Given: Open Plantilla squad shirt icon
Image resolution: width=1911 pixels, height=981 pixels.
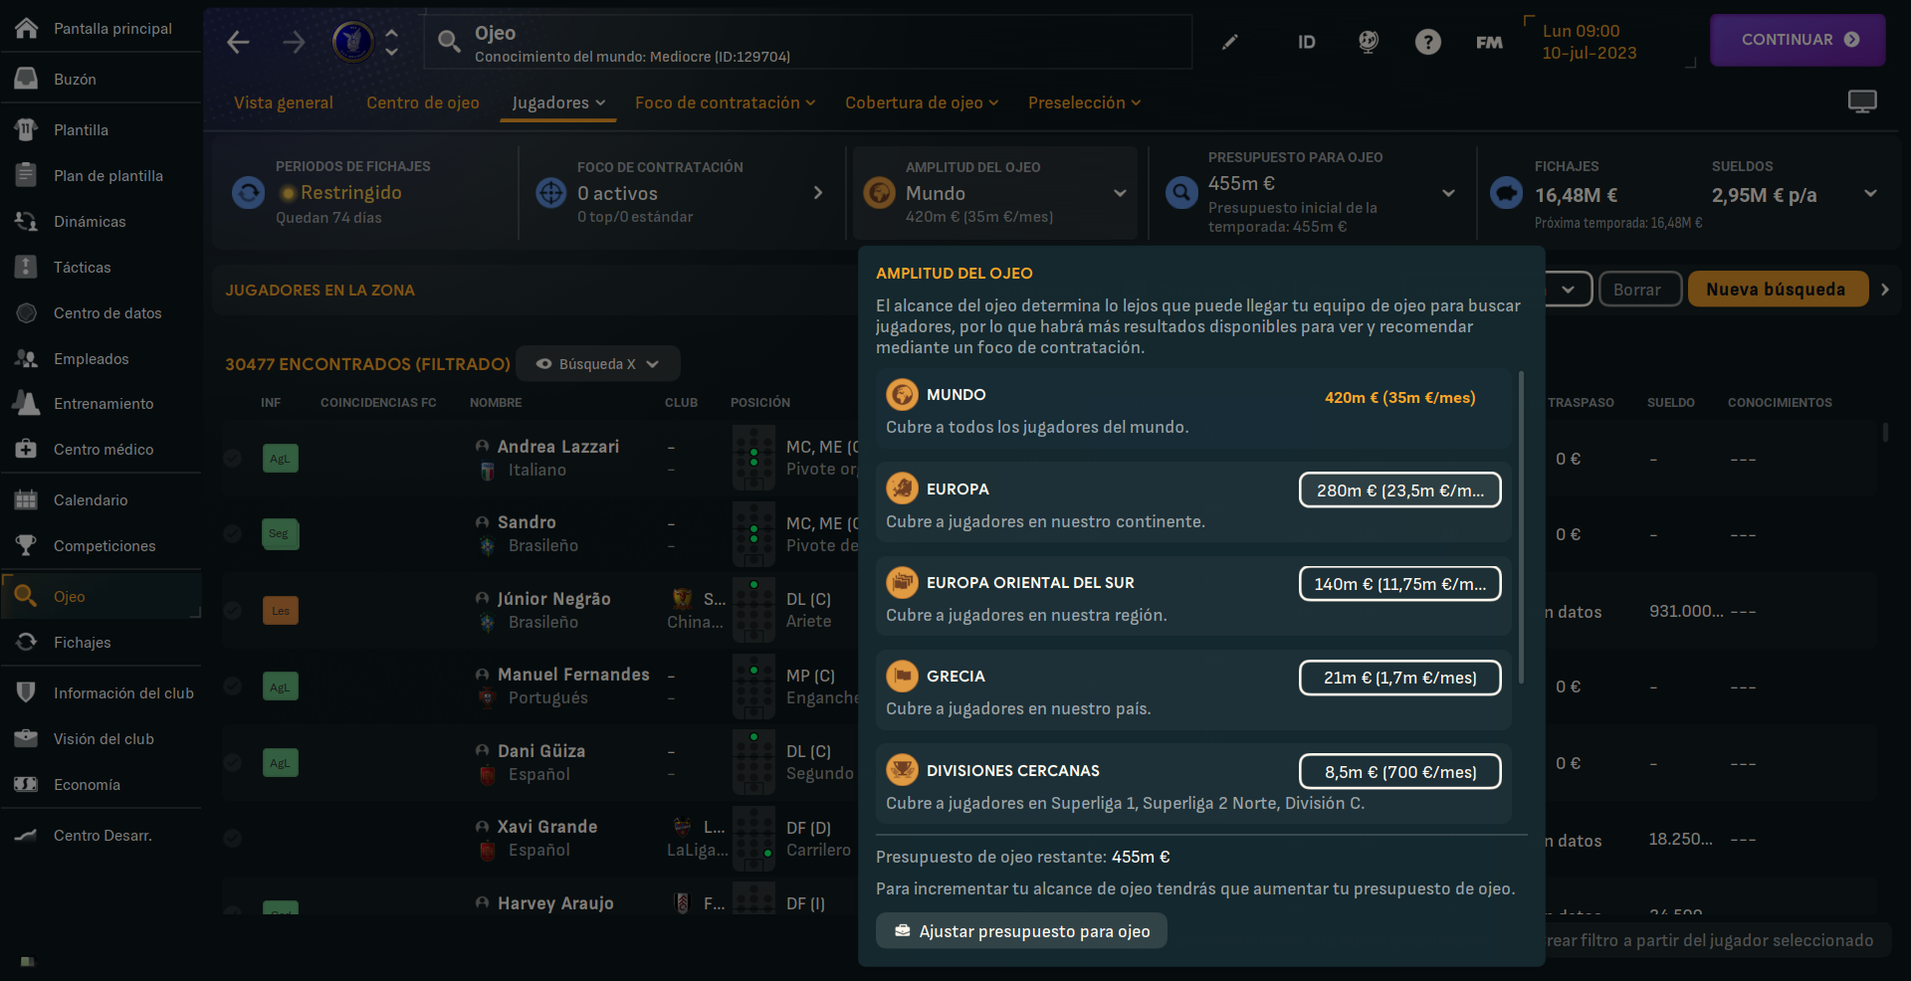Looking at the screenshot, I should [x=27, y=129].
